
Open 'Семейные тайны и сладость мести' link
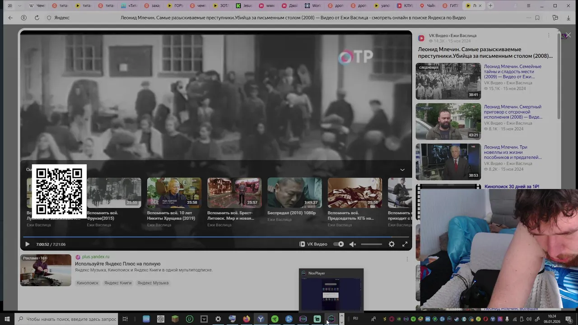point(513,71)
